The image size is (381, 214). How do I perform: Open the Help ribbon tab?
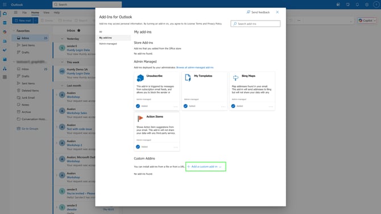pyautogui.click(x=57, y=13)
